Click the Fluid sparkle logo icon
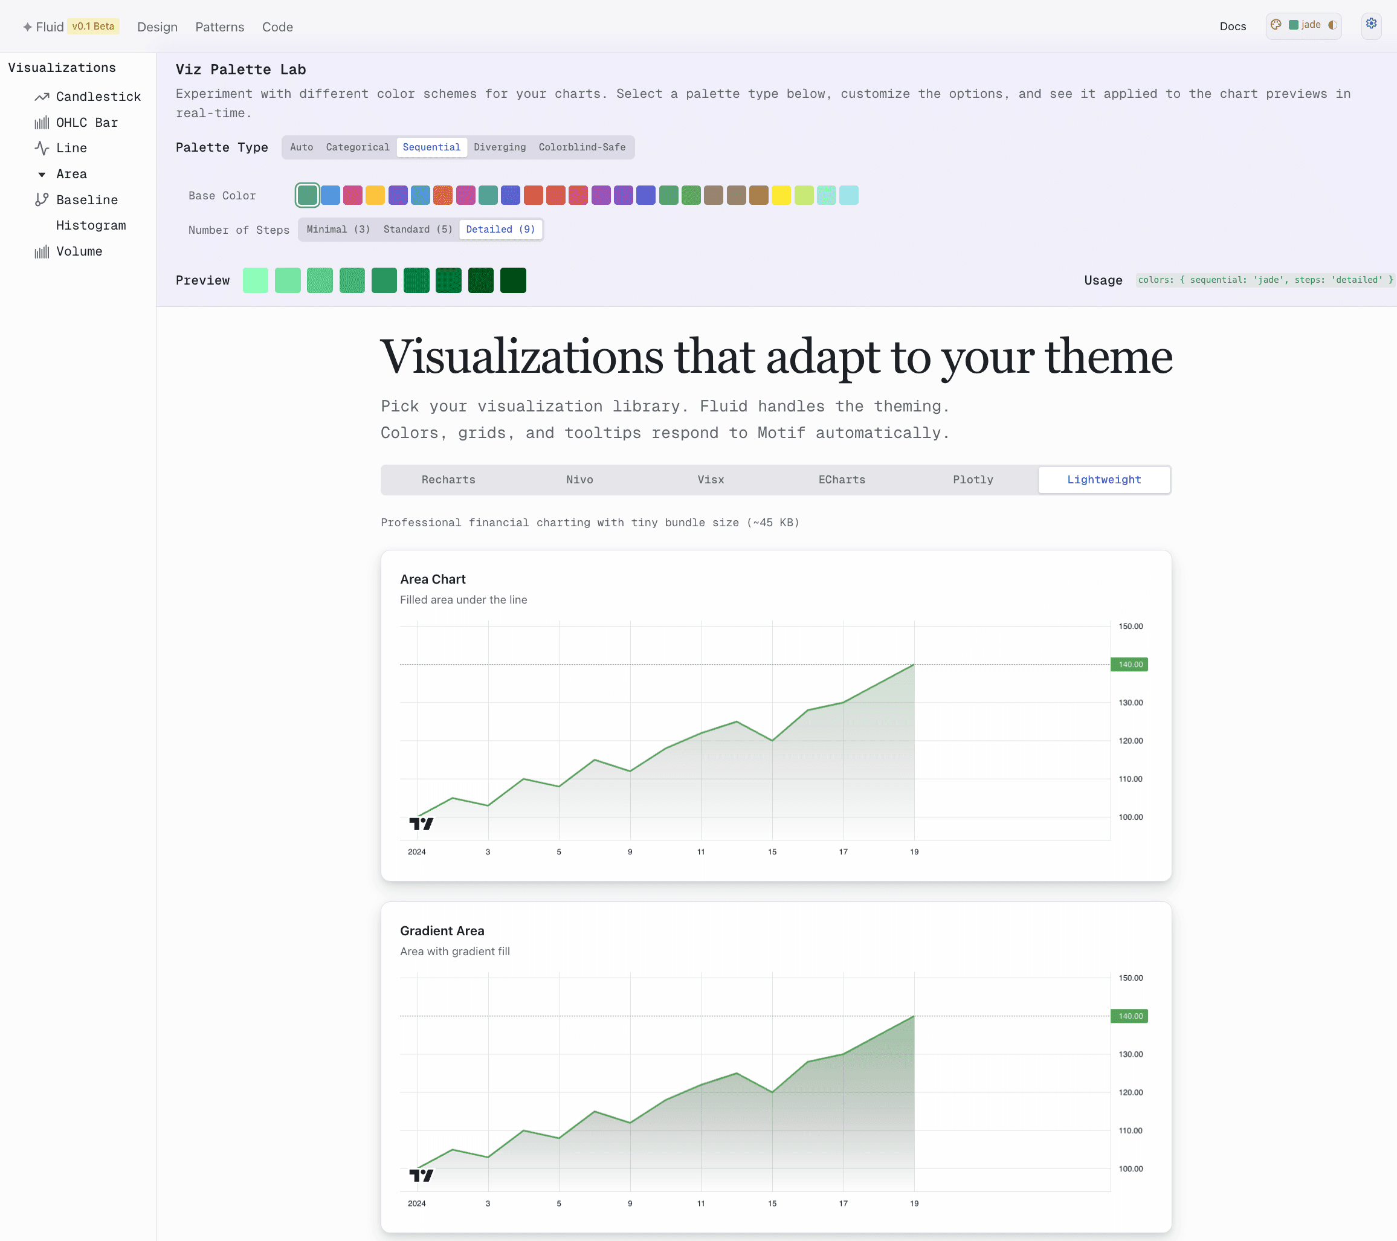Image resolution: width=1397 pixels, height=1241 pixels. (x=27, y=27)
